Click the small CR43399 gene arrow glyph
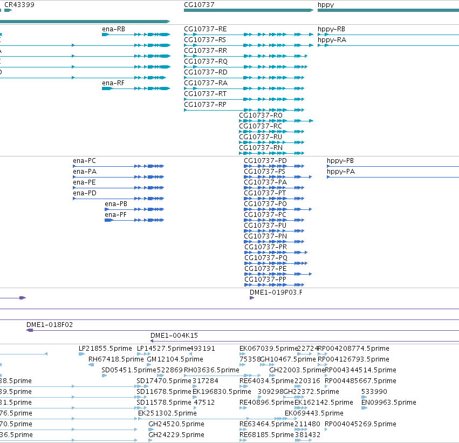Image resolution: width=459 pixels, height=443 pixels. pyautogui.click(x=8, y=10)
